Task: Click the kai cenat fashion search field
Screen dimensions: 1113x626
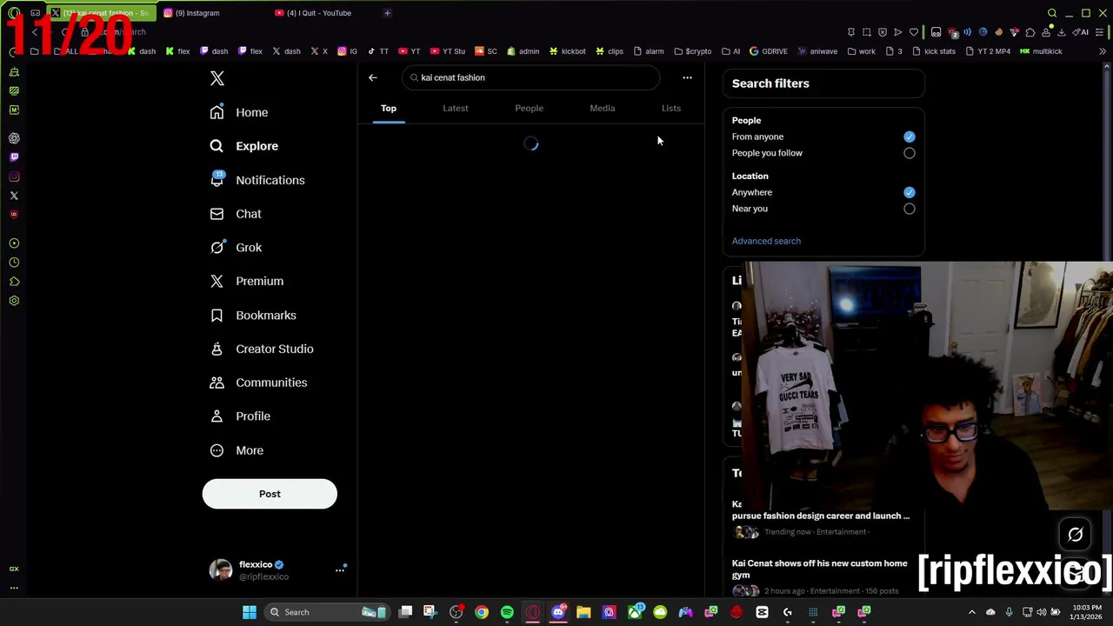Action: tap(531, 77)
